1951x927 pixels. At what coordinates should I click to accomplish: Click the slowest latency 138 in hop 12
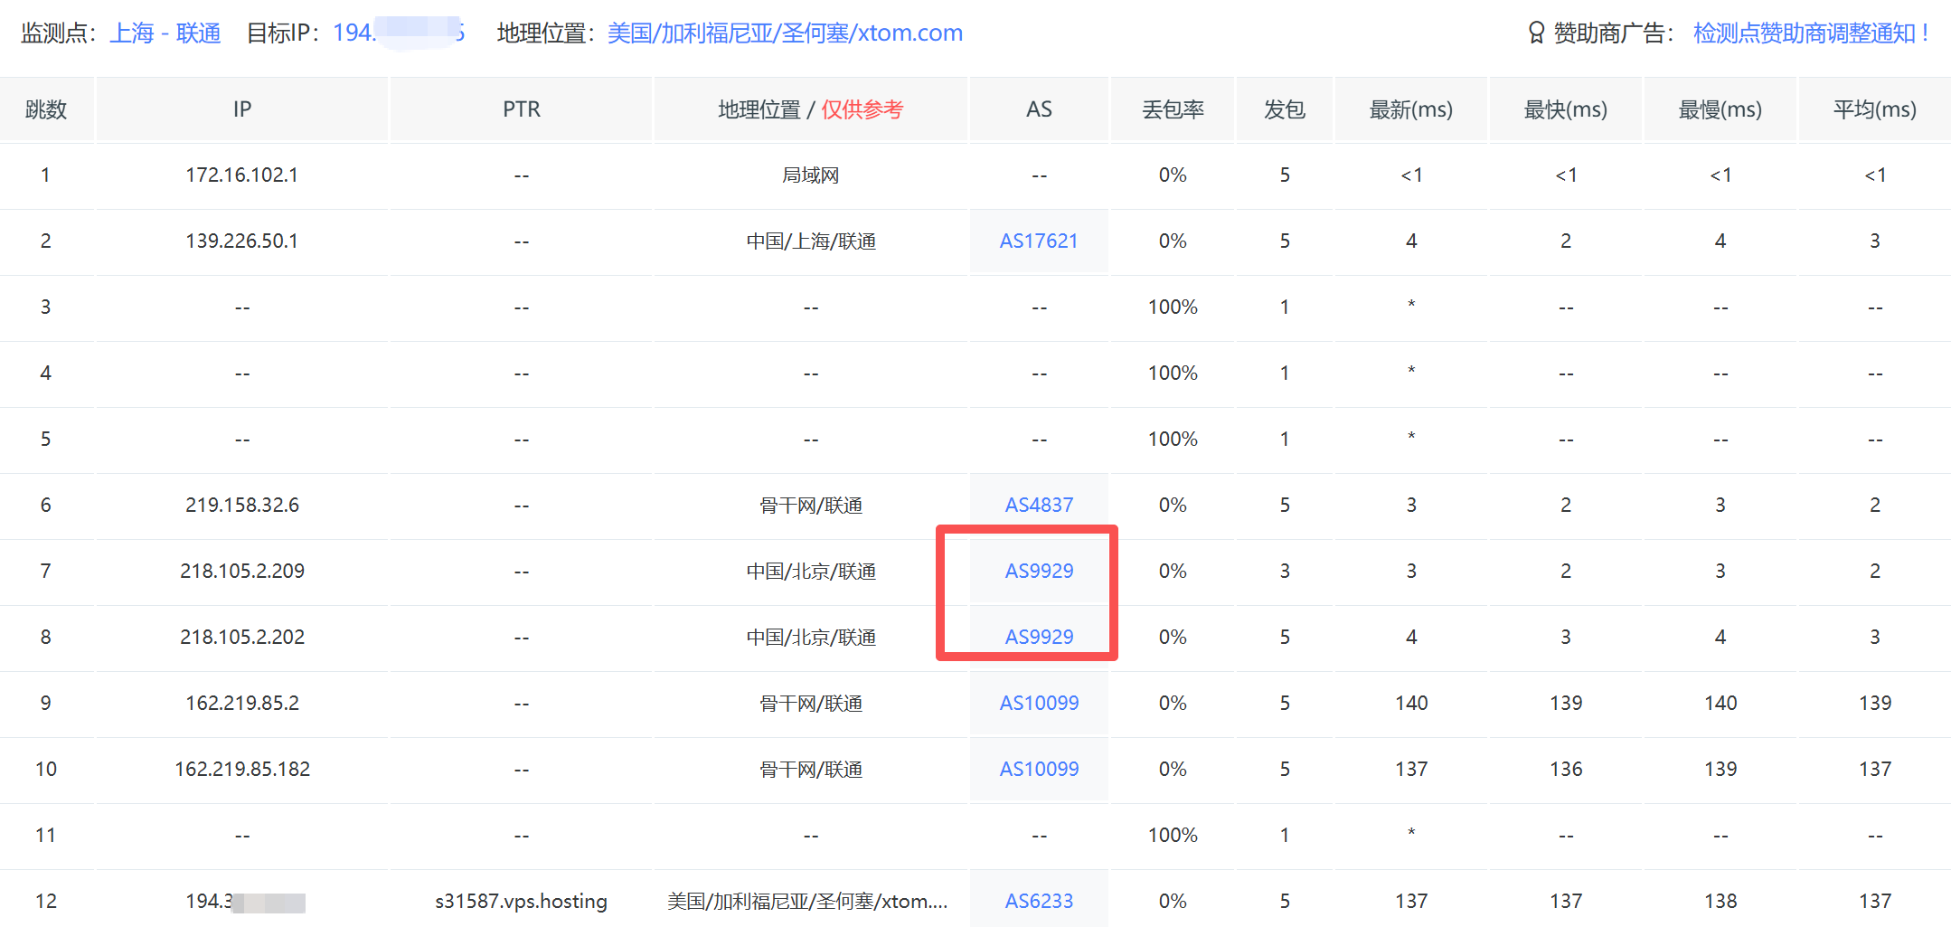pyautogui.click(x=1720, y=902)
